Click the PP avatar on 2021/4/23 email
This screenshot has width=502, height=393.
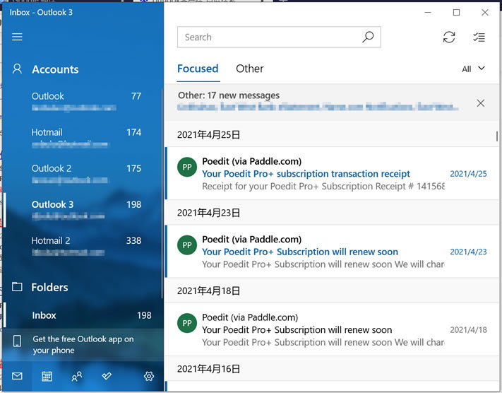[187, 245]
